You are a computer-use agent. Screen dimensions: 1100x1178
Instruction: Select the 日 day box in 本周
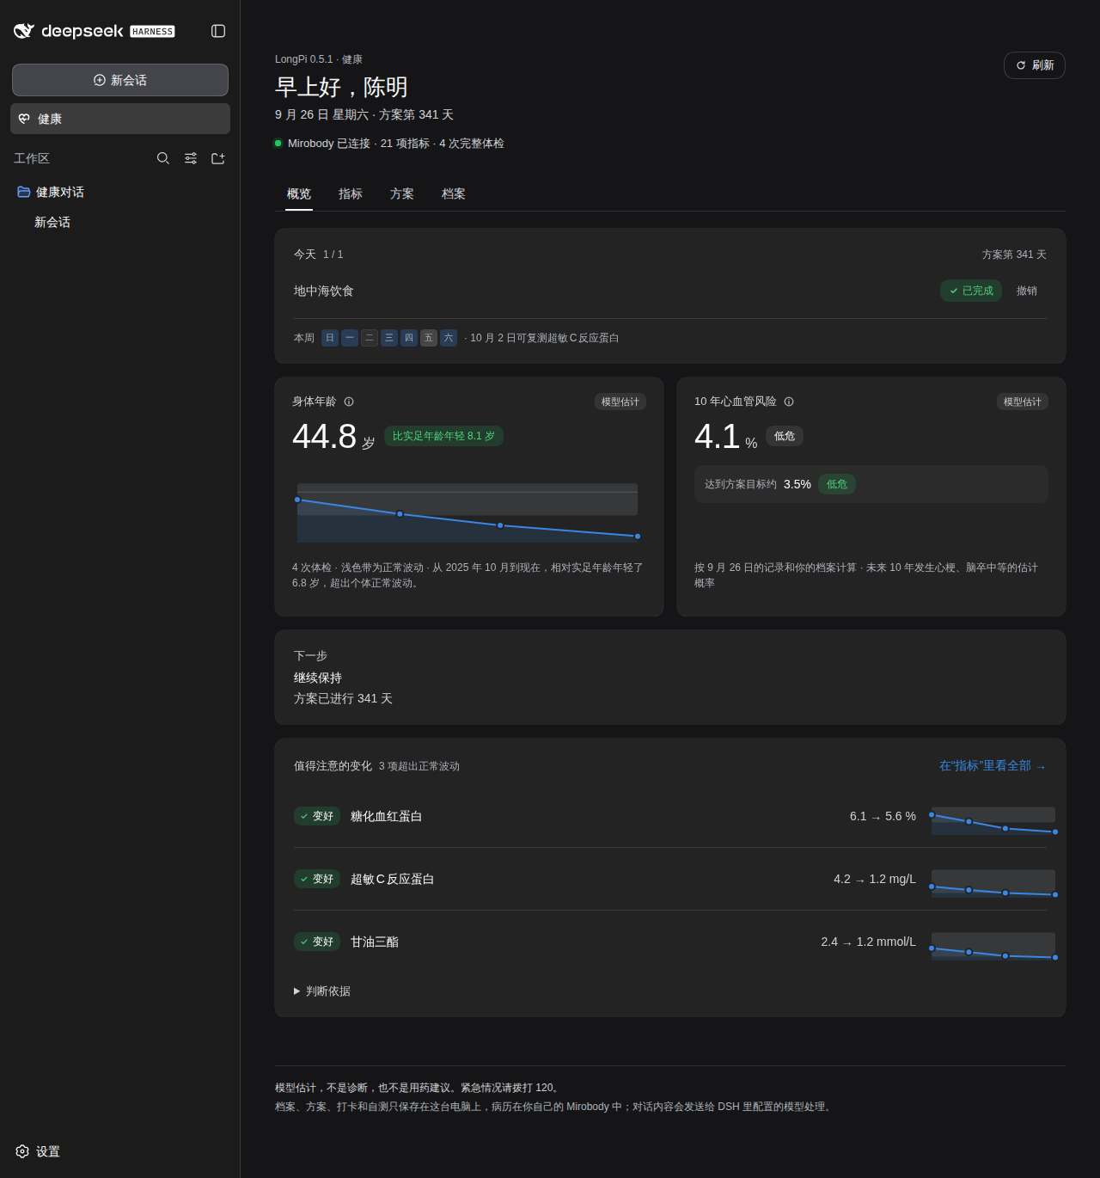point(330,338)
